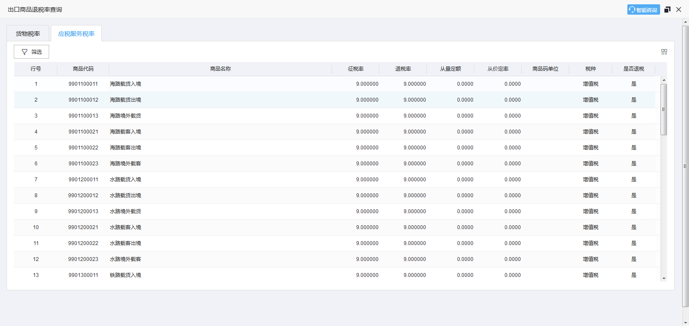Click the 退税率 column header

pyautogui.click(x=403, y=69)
